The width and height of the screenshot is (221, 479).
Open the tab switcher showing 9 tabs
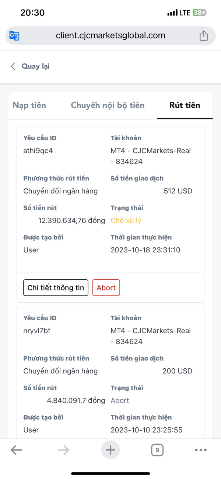point(157,450)
